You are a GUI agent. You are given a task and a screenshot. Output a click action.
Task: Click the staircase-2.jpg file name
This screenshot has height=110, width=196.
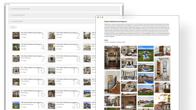pyautogui.click(x=59, y=35)
